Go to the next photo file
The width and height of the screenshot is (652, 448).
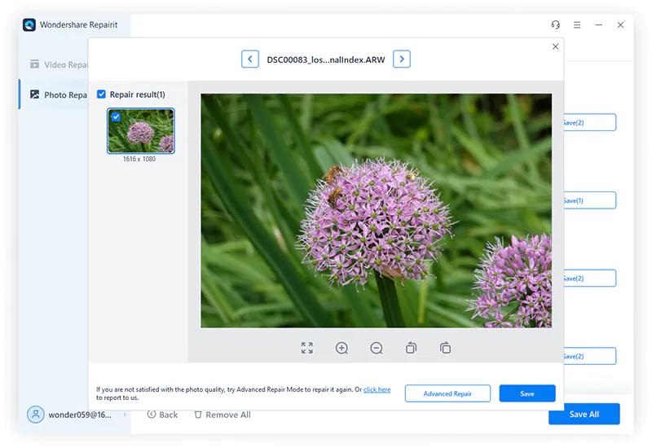pos(402,59)
